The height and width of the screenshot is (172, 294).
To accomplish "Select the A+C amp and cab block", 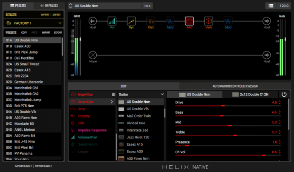I will (189, 21).
